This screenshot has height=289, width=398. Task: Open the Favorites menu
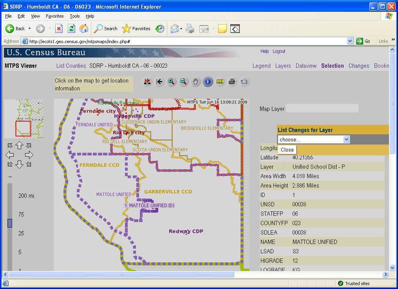point(54,16)
